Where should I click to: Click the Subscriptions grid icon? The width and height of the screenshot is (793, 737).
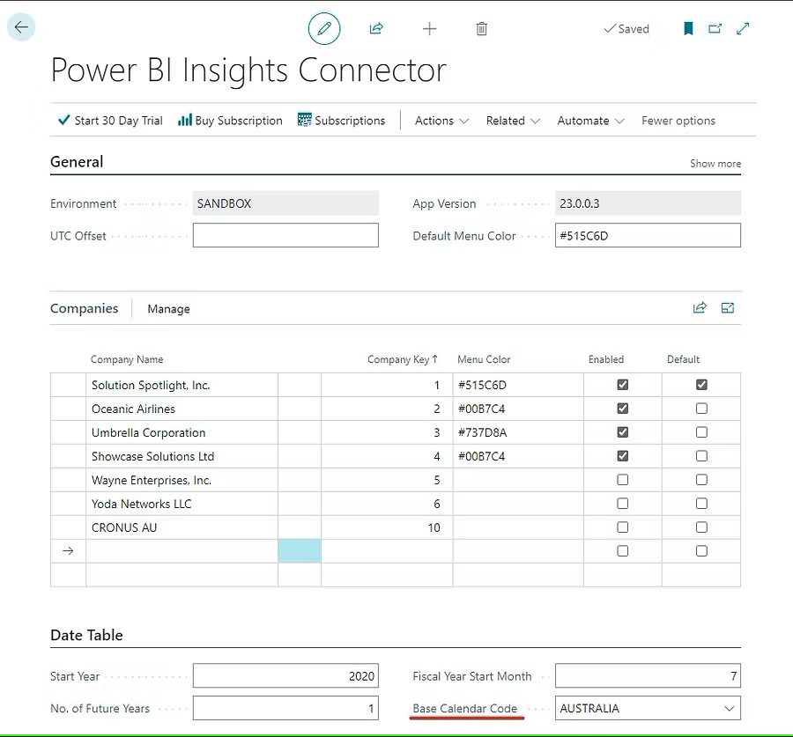point(305,120)
